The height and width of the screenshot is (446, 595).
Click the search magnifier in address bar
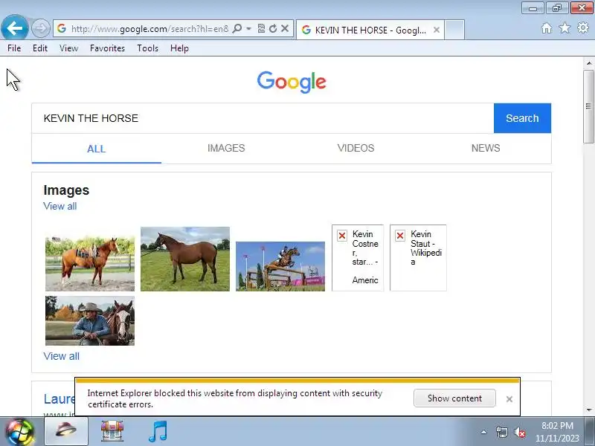point(237,28)
